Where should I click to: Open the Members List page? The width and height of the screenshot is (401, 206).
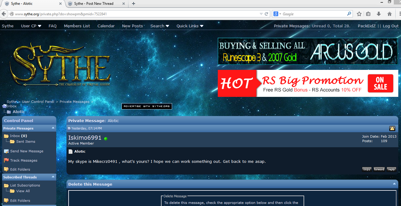77,26
